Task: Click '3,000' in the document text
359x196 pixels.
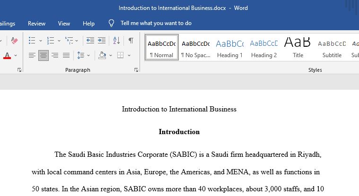Action: click(x=273, y=189)
